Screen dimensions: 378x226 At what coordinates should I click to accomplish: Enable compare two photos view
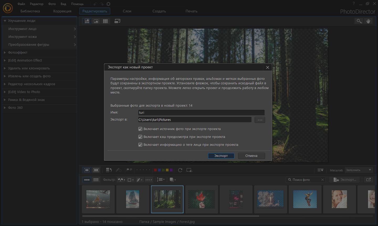pyautogui.click(x=96, y=170)
